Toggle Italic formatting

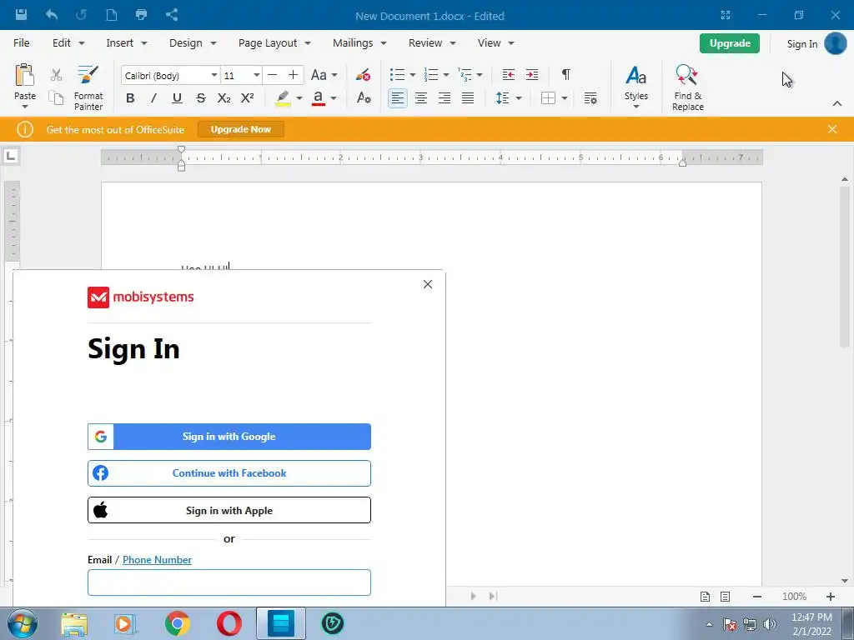point(153,98)
